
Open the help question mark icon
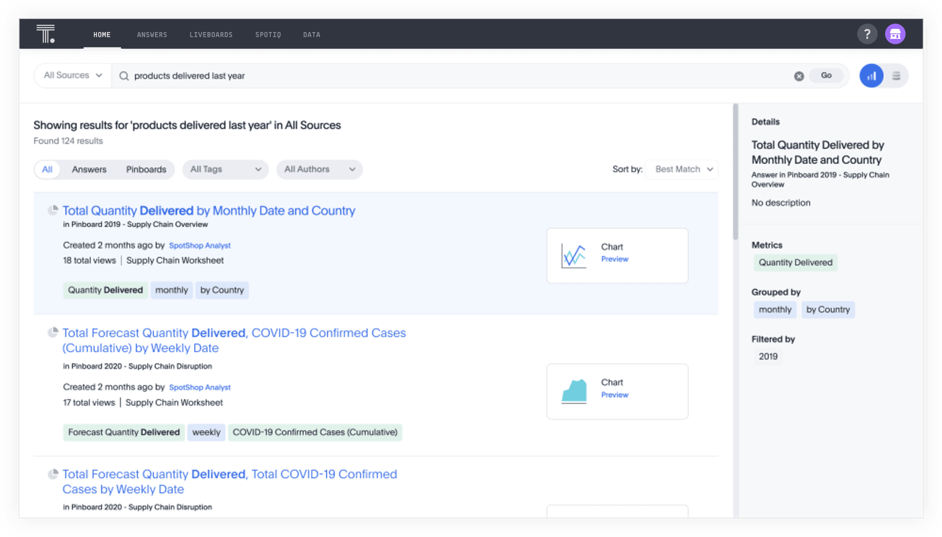pyautogui.click(x=868, y=34)
